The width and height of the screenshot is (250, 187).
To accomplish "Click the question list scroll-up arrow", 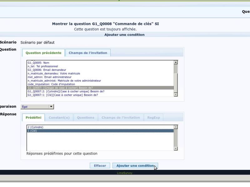I will coord(176,62).
